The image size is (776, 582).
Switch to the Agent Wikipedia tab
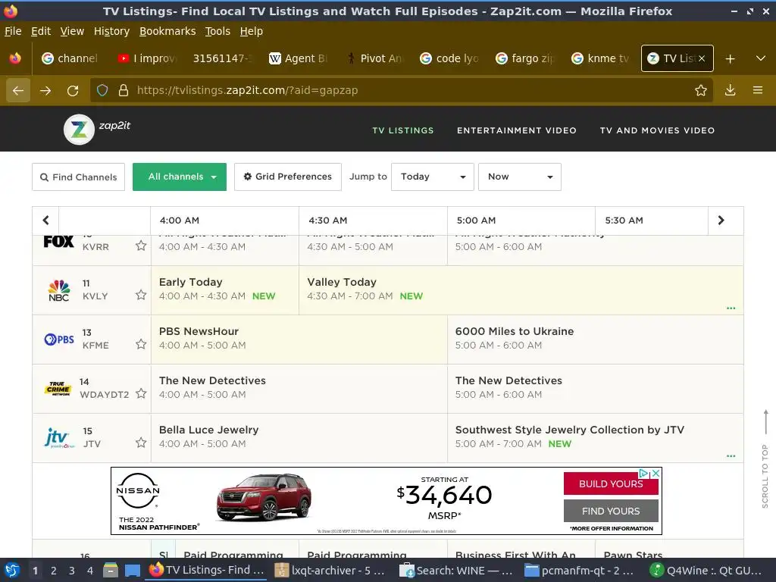pos(299,58)
